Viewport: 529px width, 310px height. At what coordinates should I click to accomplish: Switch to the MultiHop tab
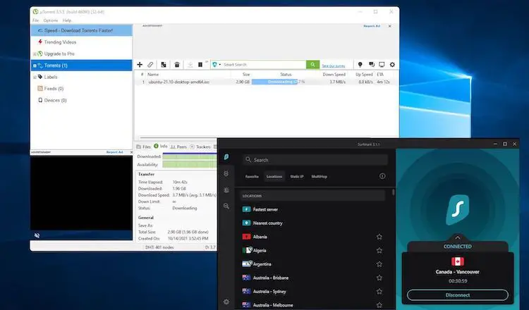pyautogui.click(x=319, y=177)
